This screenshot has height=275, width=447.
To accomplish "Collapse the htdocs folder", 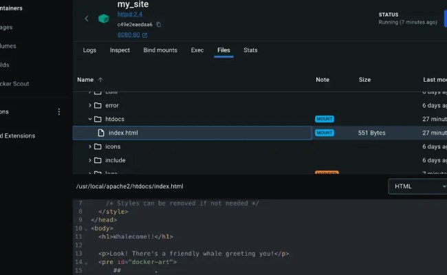I will coord(90,119).
